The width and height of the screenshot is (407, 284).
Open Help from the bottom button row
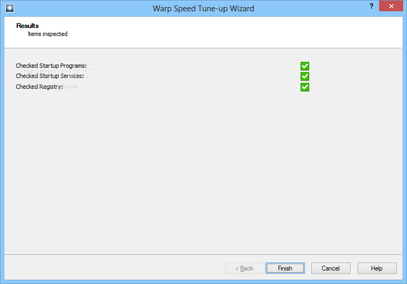click(x=377, y=268)
